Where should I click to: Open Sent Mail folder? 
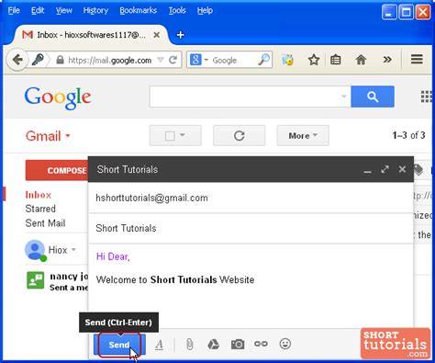coord(45,223)
